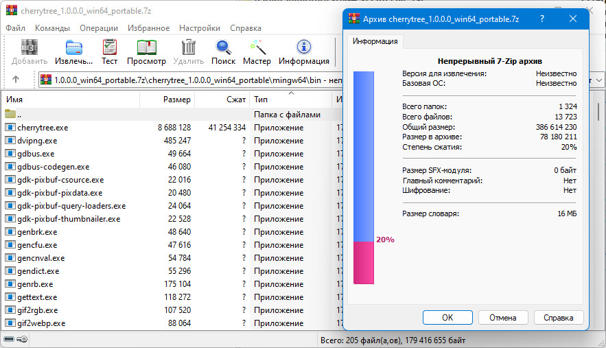This screenshot has width=606, height=348.
Task: Select the Информация tab in dialog
Action: click(x=375, y=41)
